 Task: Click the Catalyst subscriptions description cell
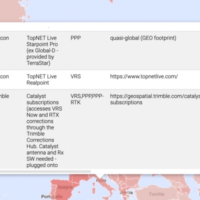click(45, 129)
